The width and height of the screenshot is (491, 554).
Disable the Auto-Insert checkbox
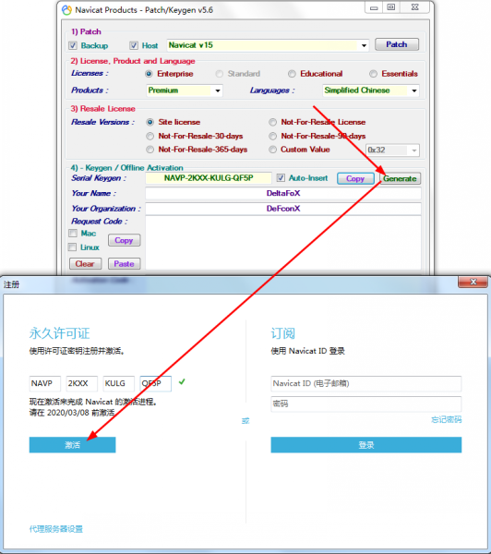(x=281, y=177)
